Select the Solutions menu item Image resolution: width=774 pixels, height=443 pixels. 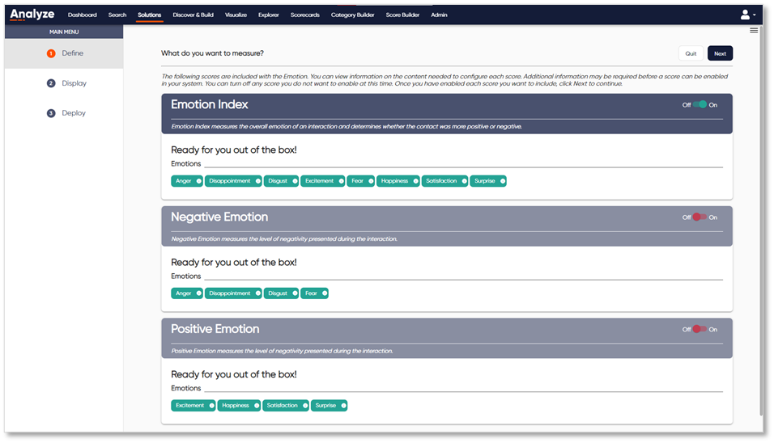150,15
